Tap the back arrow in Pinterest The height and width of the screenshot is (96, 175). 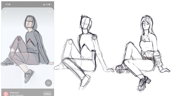coord(6,12)
